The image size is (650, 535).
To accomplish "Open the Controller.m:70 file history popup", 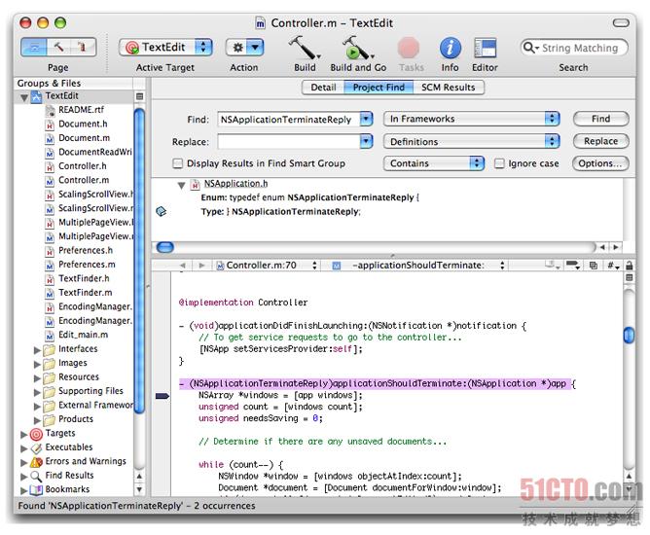I will pyautogui.click(x=267, y=266).
